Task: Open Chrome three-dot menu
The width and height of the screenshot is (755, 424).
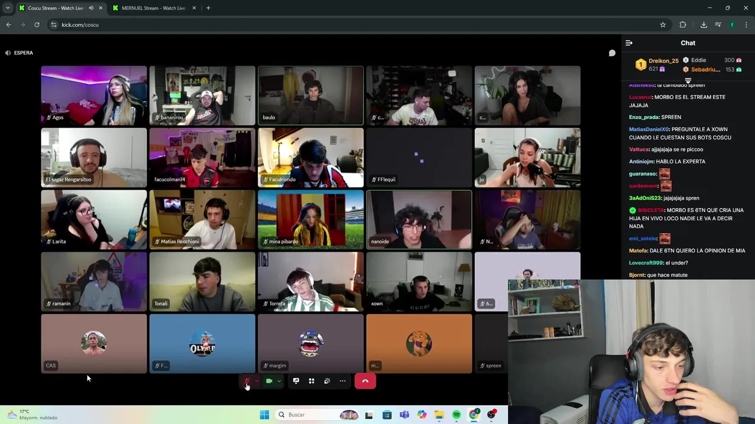Action: [746, 25]
